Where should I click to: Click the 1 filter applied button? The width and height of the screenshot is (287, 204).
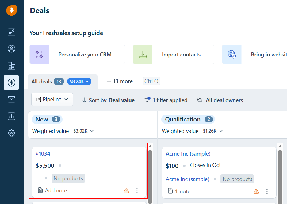coord(166,100)
